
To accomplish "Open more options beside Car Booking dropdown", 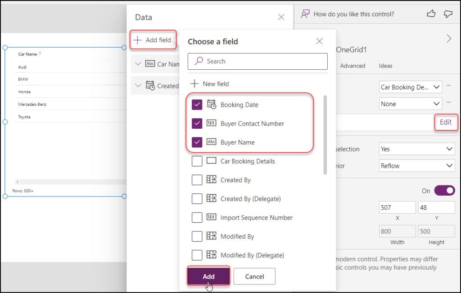I will (449, 86).
